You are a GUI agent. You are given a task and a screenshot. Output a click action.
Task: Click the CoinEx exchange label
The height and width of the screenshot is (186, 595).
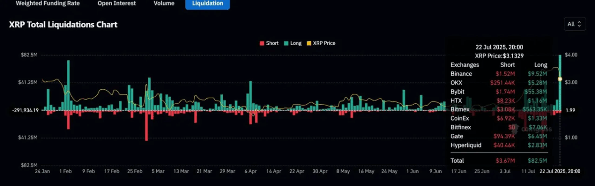[x=460, y=119]
